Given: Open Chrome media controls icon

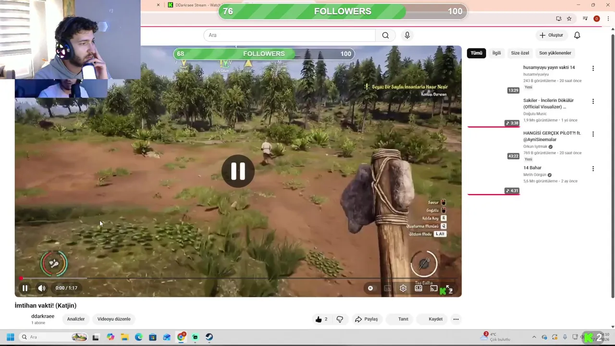Looking at the screenshot, I should [585, 19].
